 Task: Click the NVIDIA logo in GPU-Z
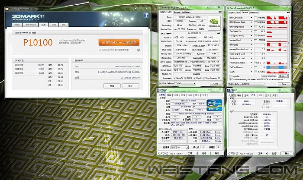click(213, 22)
